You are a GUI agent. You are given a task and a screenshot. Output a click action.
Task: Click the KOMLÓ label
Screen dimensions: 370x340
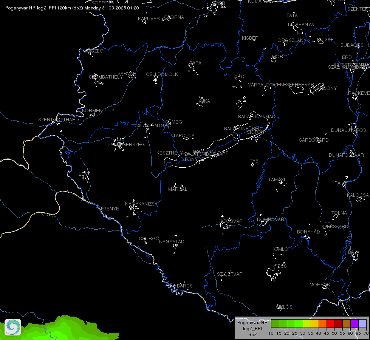[280, 249]
